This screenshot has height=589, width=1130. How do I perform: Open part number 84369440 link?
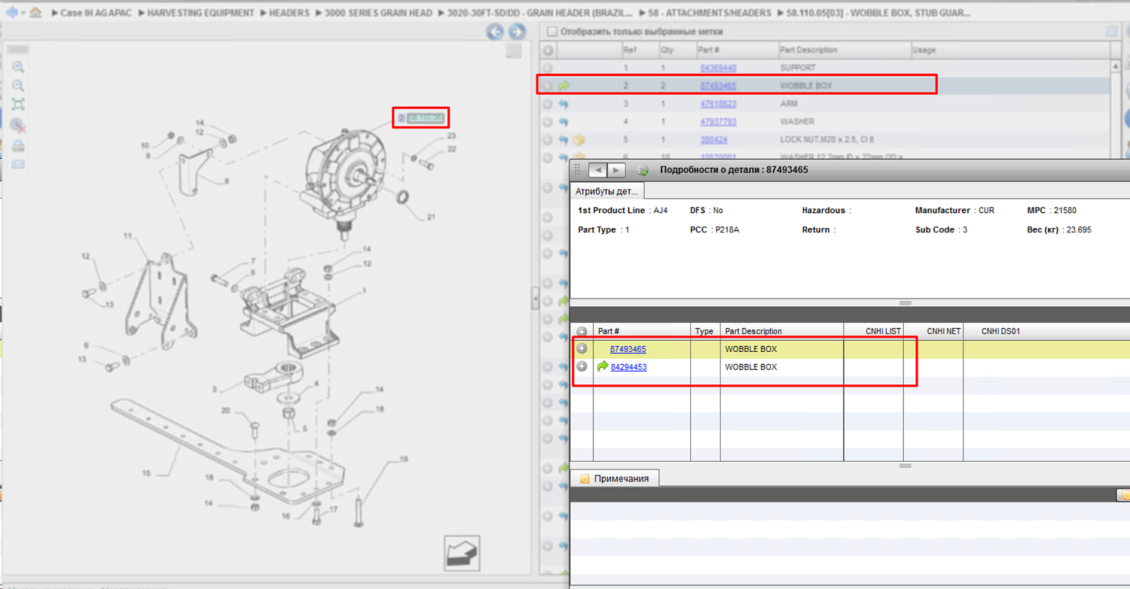[x=718, y=68]
